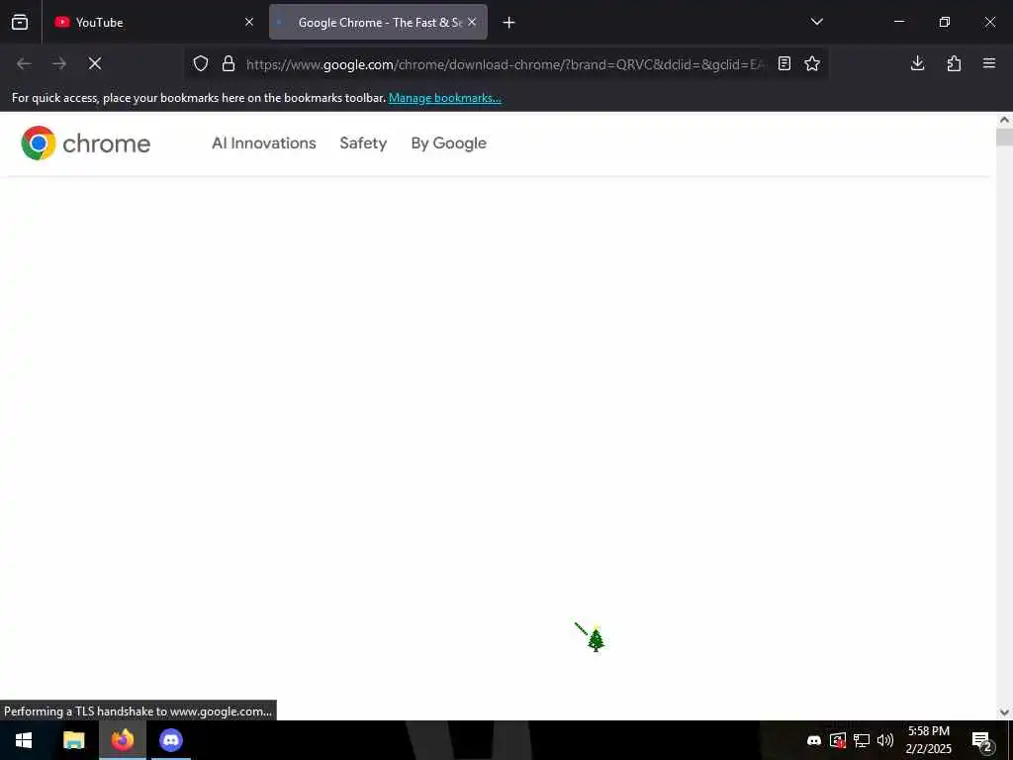1013x760 pixels.
Task: Click the security alert tray icon
Action: (x=838, y=740)
